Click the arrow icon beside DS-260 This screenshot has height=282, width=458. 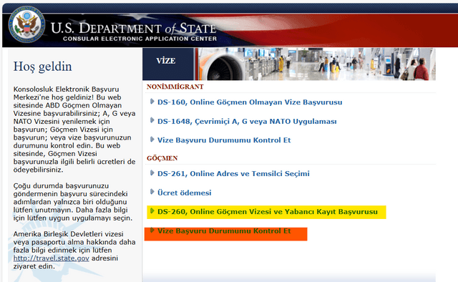[152, 211]
